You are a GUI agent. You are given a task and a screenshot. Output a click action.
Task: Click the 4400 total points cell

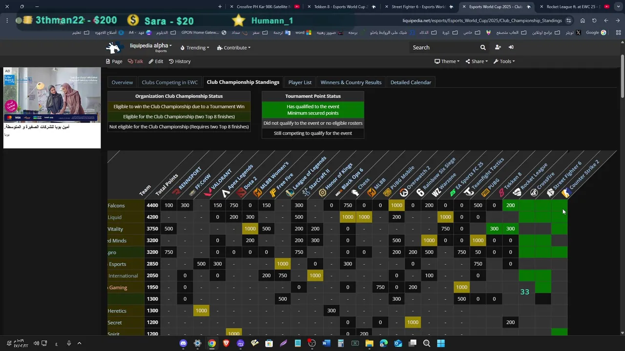pos(152,206)
